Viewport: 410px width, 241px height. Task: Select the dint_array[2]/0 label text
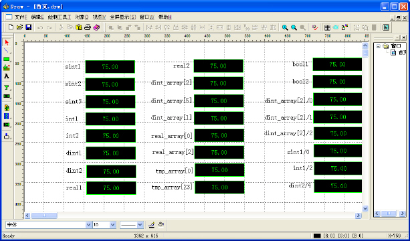(289, 100)
